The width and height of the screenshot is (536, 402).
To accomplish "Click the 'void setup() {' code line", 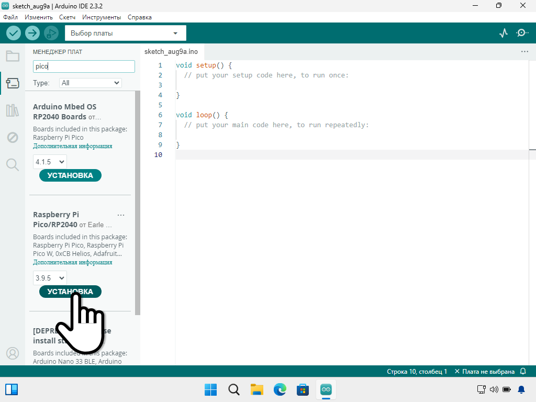I will point(204,65).
